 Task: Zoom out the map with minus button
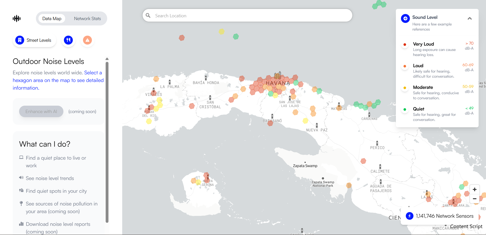coord(475,199)
